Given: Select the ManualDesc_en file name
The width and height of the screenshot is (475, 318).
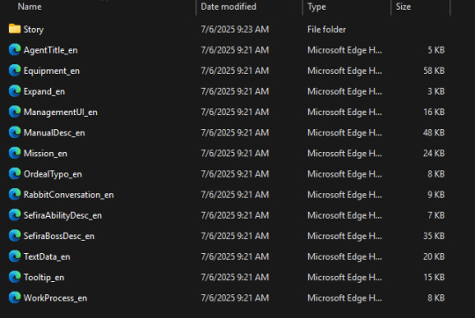Looking at the screenshot, I should click(x=55, y=133).
